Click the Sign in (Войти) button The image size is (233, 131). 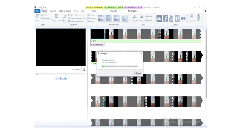[199, 18]
